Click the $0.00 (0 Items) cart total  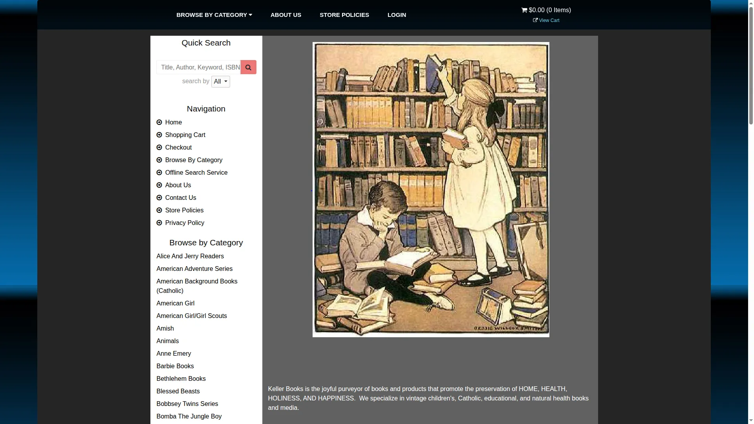[550, 10]
